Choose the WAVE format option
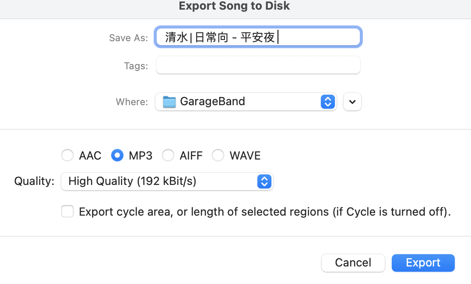 tap(218, 156)
